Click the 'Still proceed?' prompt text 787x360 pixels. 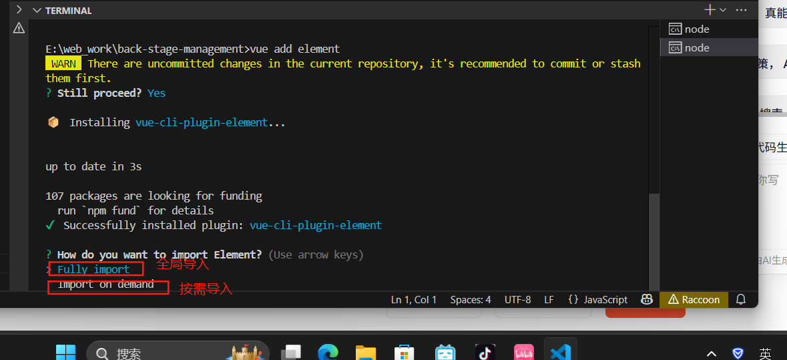(99, 94)
